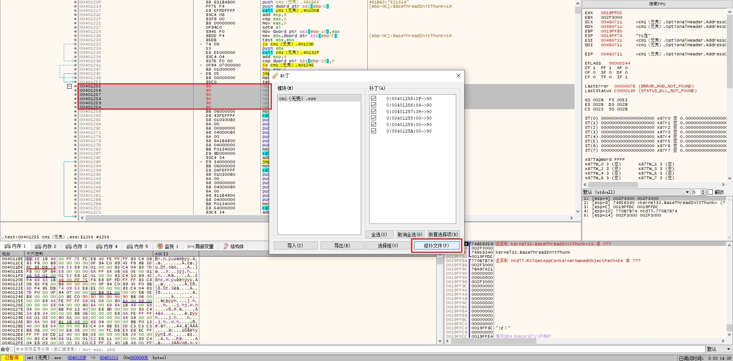Open the 默认 (stdcall) calling convention dropdown

click(636, 192)
